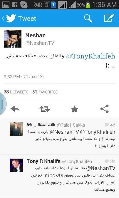Tap the search magnifier icon
The height and width of the screenshot is (198, 119).
pyautogui.click(x=88, y=18)
